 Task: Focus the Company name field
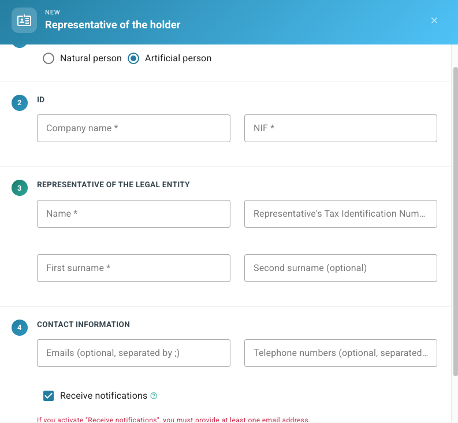click(x=133, y=128)
